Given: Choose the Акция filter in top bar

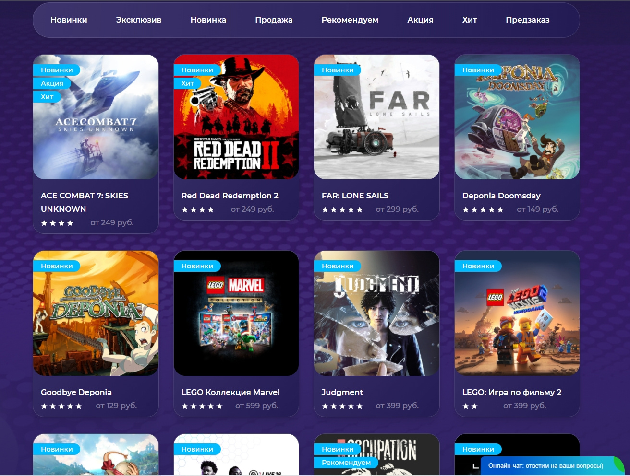Looking at the screenshot, I should tap(420, 20).
